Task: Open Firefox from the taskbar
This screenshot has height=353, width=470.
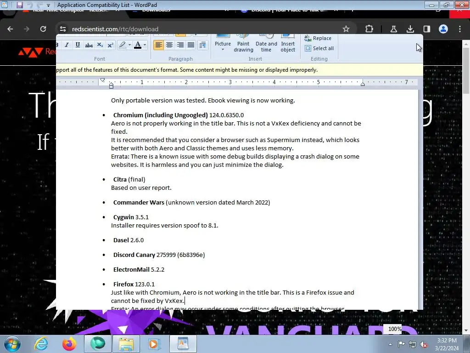Action: 69,344
